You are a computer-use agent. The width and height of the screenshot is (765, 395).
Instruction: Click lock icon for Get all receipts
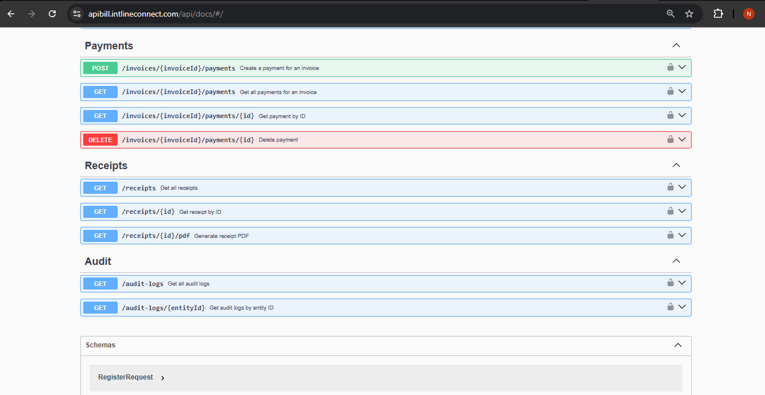coord(670,187)
